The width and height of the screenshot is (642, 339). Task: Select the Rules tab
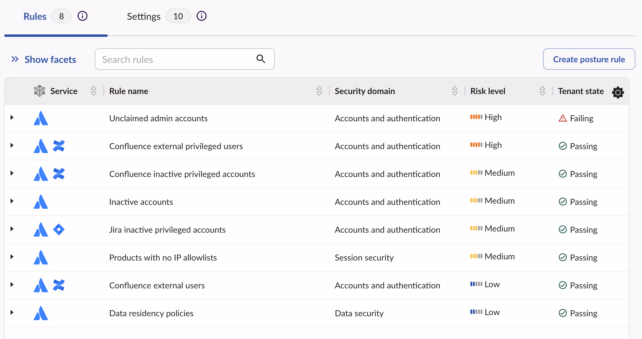click(x=35, y=16)
